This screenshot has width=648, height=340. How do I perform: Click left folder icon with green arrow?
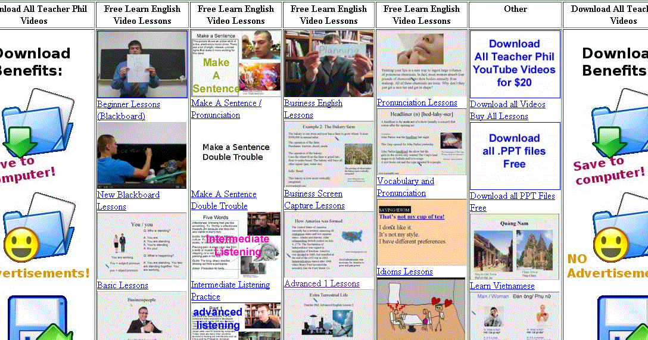(38, 123)
